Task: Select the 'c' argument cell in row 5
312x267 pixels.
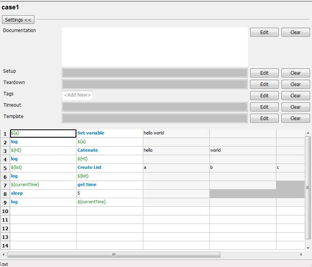Action: [290, 168]
